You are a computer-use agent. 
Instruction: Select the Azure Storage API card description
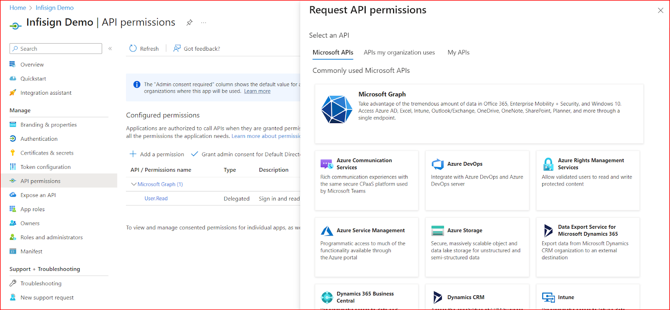476,251
